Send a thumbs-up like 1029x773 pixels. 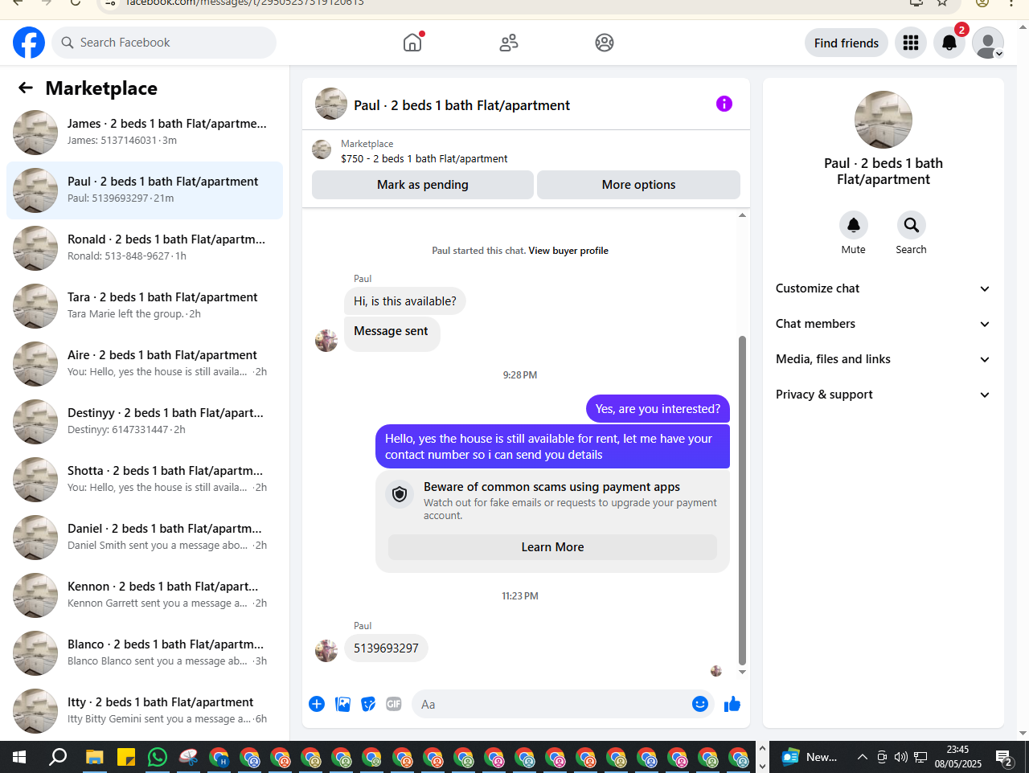(x=732, y=704)
